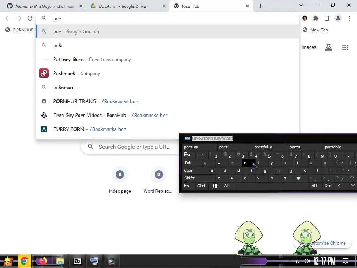Open the search tabs chevron
This screenshot has width=357, height=268.
tap(301, 5)
